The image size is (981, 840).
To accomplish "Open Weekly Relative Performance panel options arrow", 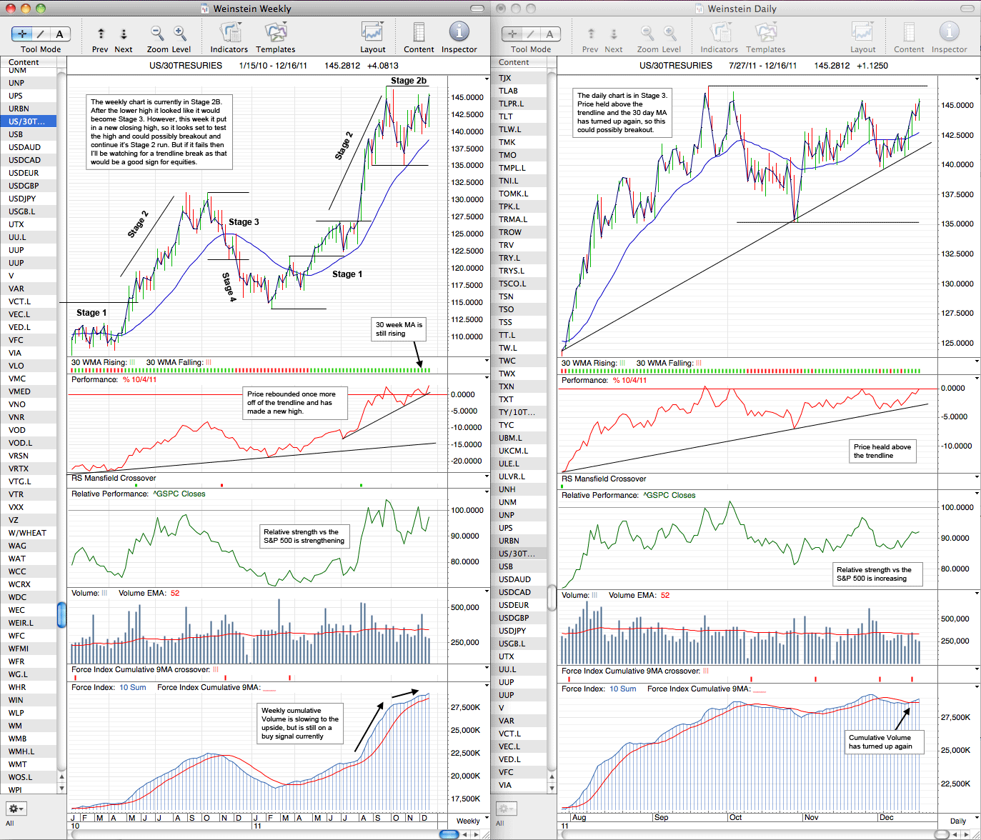I will (487, 493).
